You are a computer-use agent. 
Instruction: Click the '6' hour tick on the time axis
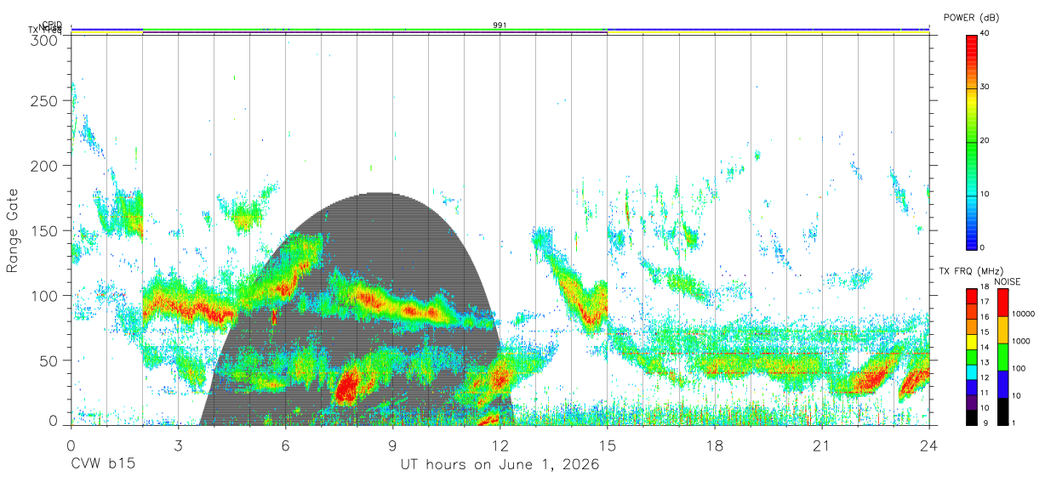tap(285, 445)
